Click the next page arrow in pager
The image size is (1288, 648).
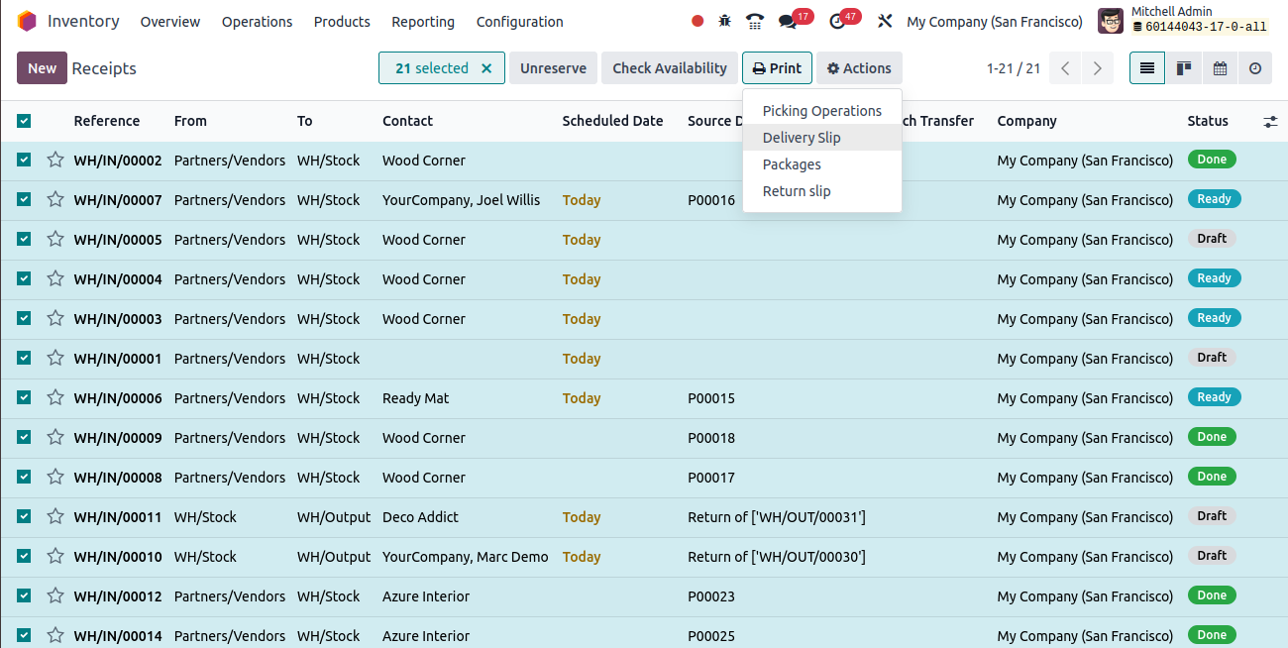point(1097,68)
